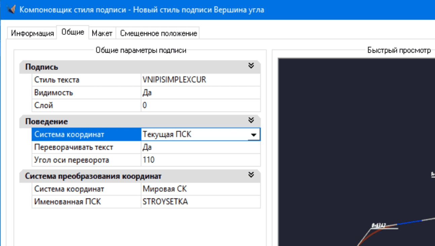Switch to the Макет tab

103,33
